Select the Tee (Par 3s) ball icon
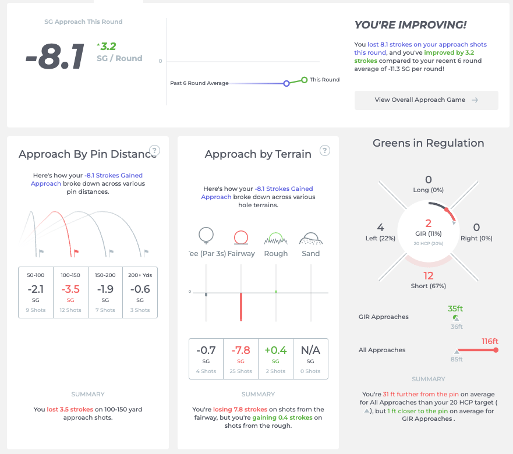 click(x=206, y=236)
